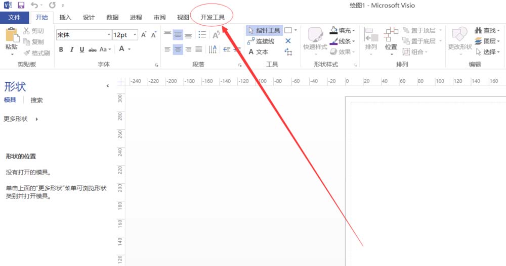Viewport: 506px width, 266px height.
Task: Switch to the Data (数据) tab
Action: pos(112,17)
